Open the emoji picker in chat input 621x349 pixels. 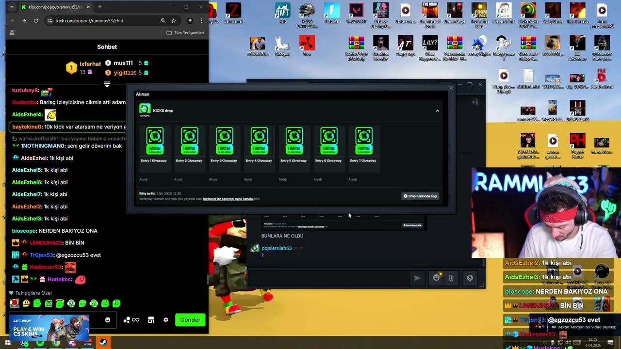pos(108,320)
